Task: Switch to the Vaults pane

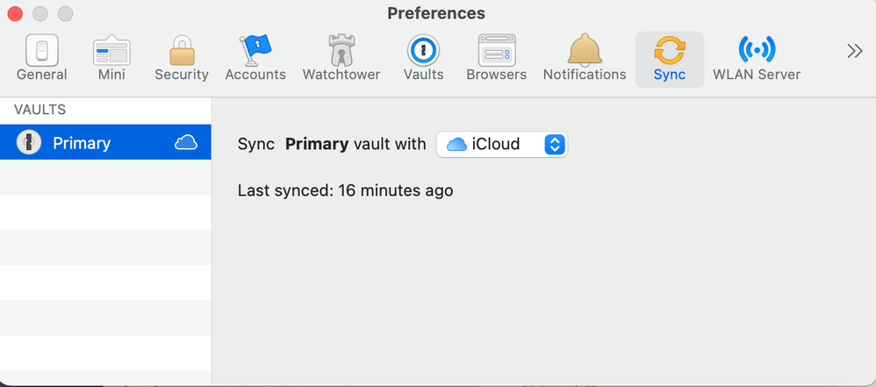Action: [x=423, y=59]
